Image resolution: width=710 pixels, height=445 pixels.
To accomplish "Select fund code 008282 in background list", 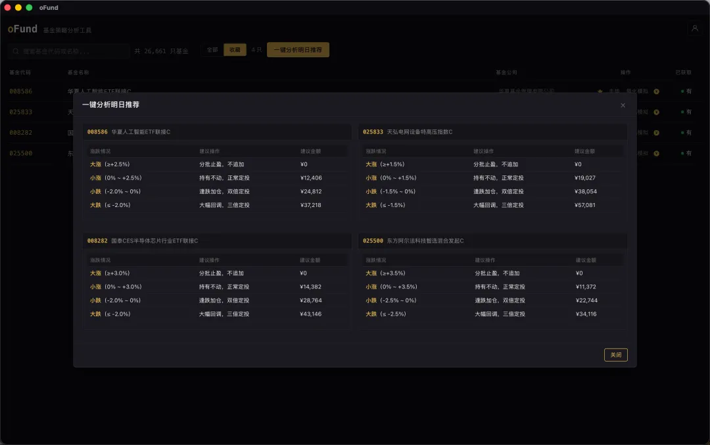I will (21, 133).
